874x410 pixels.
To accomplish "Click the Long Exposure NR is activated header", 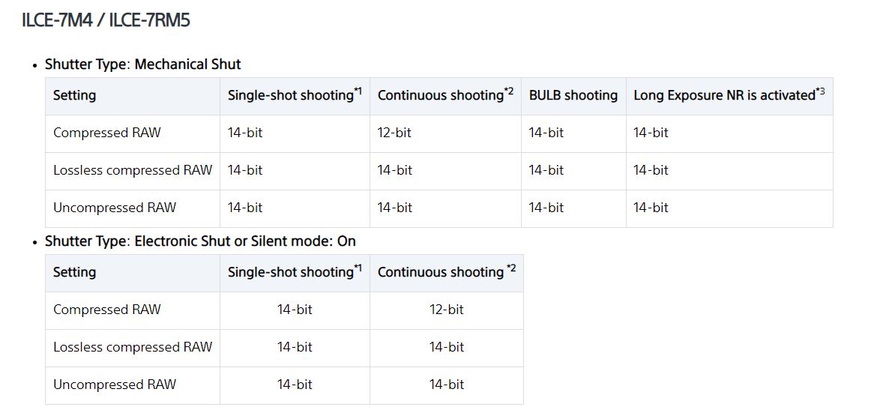I will [723, 96].
